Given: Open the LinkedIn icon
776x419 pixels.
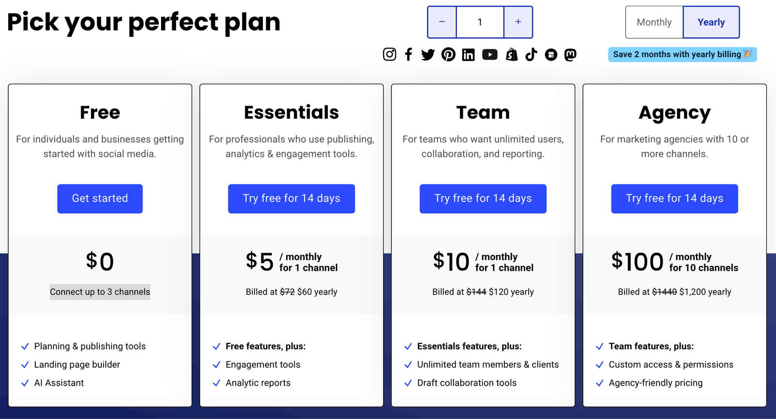Looking at the screenshot, I should (x=469, y=55).
